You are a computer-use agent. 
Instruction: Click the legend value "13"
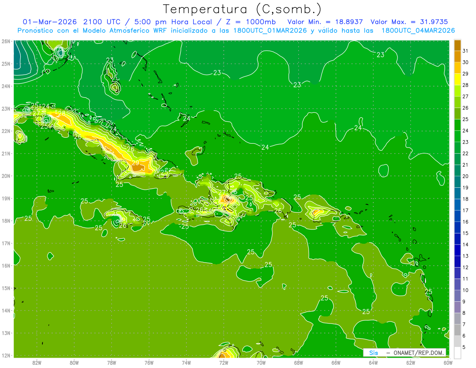pos(465,256)
